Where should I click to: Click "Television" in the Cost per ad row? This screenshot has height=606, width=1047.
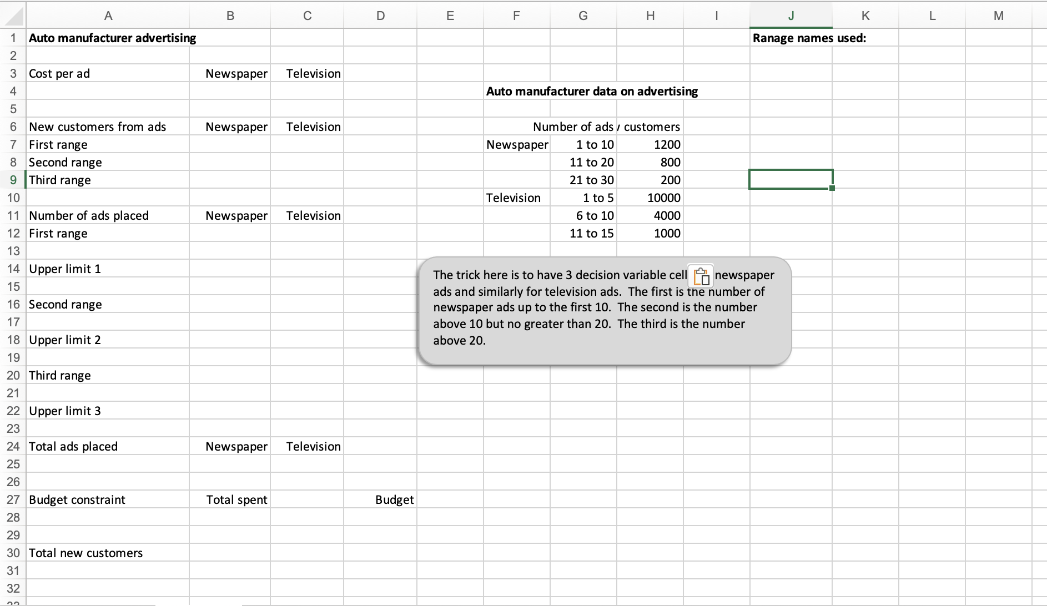point(314,73)
